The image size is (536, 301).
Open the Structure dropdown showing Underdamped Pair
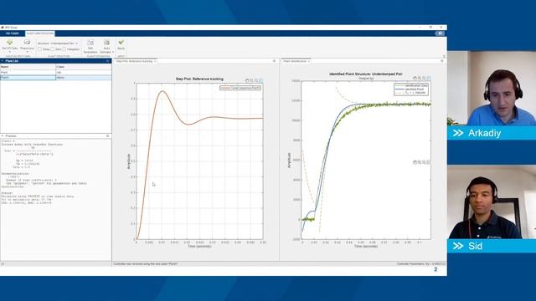(x=64, y=43)
